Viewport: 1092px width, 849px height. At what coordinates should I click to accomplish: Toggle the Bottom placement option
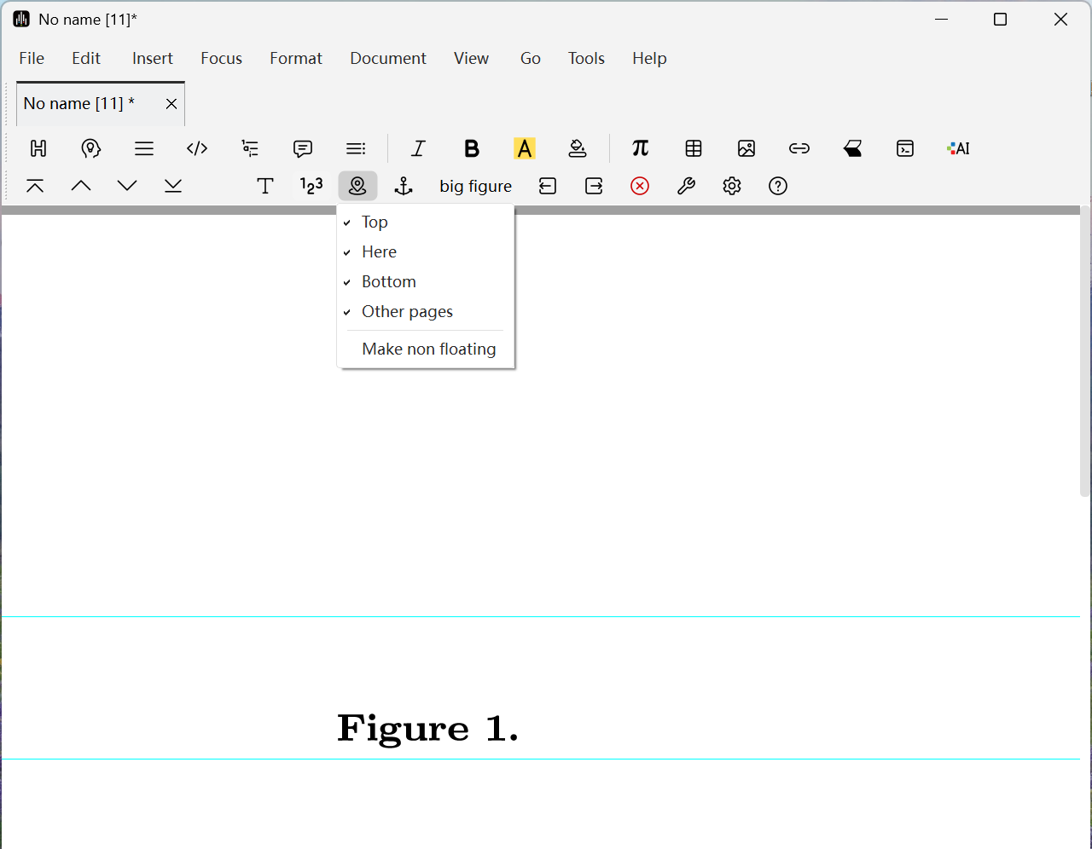pos(388,281)
